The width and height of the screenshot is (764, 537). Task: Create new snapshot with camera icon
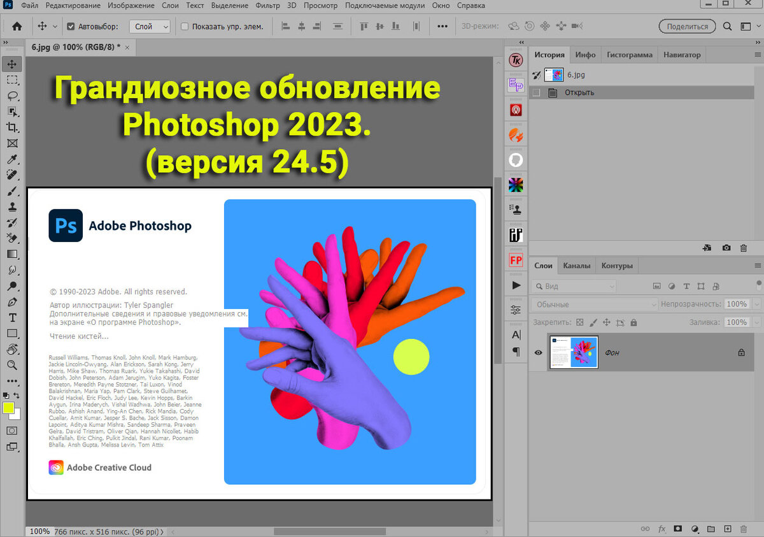(x=726, y=248)
